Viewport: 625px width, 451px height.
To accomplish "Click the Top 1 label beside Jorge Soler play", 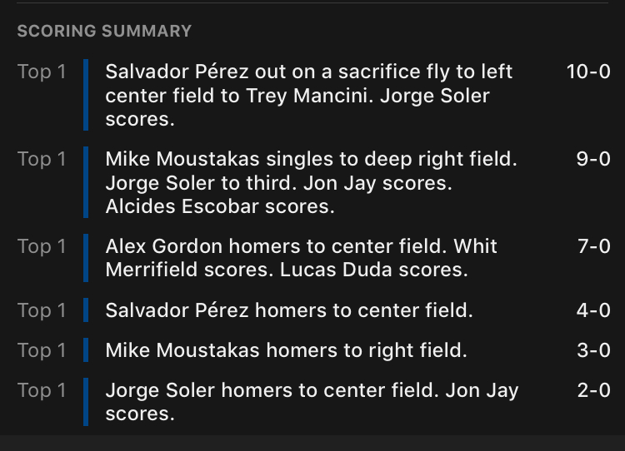I will point(42,390).
